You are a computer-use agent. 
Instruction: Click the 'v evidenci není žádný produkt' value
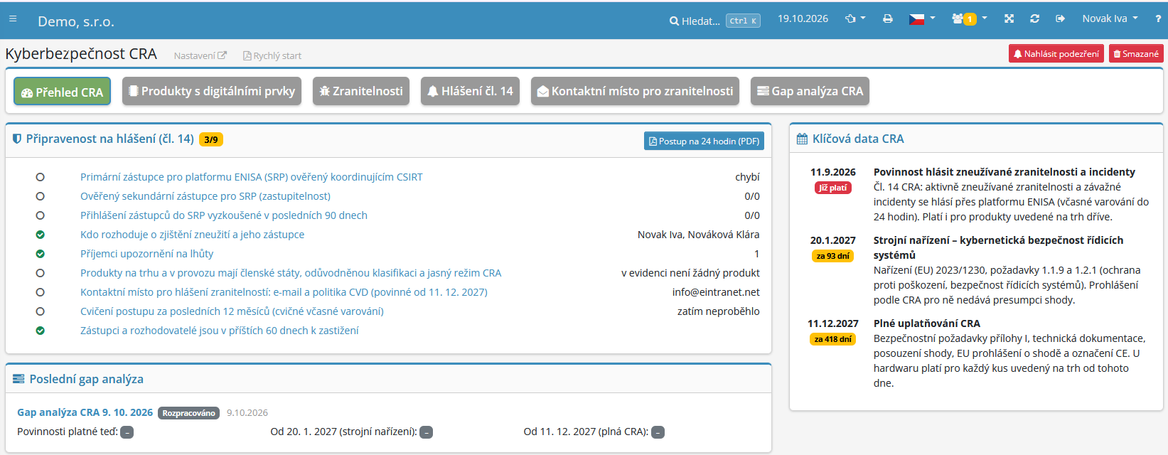coord(690,273)
